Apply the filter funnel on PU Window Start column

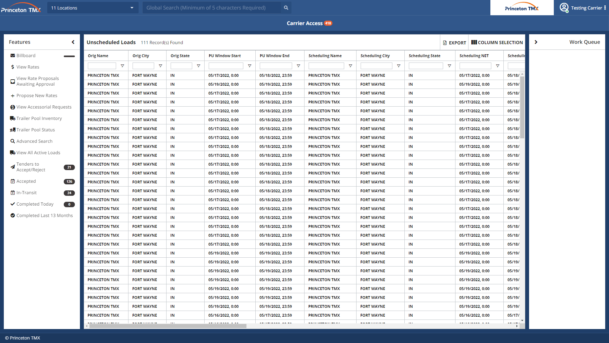click(x=250, y=66)
